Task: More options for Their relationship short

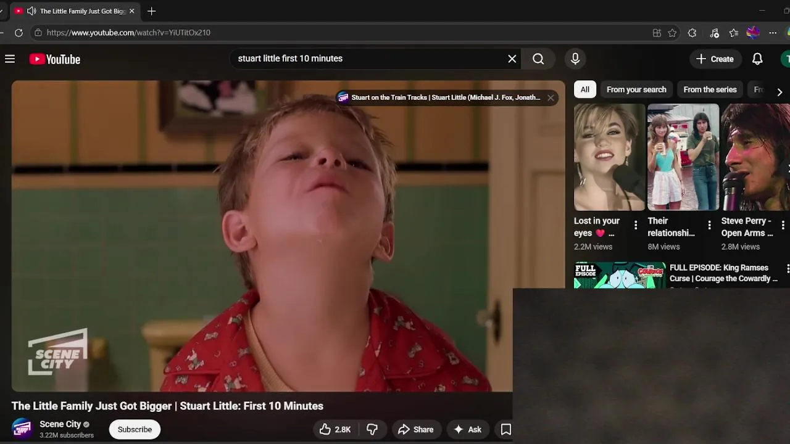Action: (709, 226)
